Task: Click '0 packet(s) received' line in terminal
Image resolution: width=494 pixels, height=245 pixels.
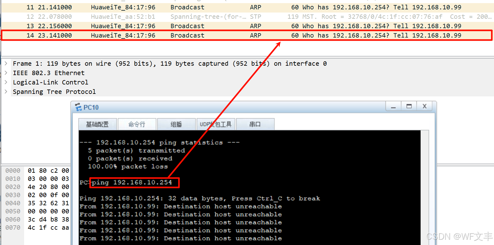Action: coord(130,159)
